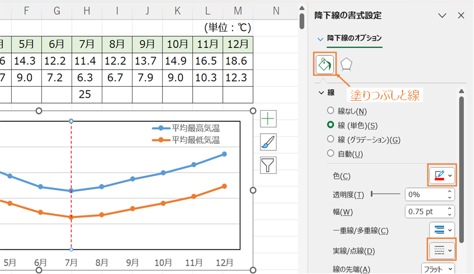Open the pentagon Effects tab icon
Image resolution: width=474 pixels, height=274 pixels.
(x=346, y=64)
